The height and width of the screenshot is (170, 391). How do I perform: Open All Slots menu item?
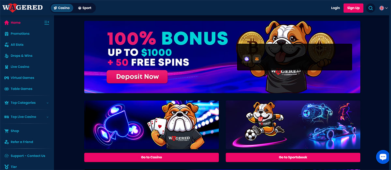coord(17,45)
